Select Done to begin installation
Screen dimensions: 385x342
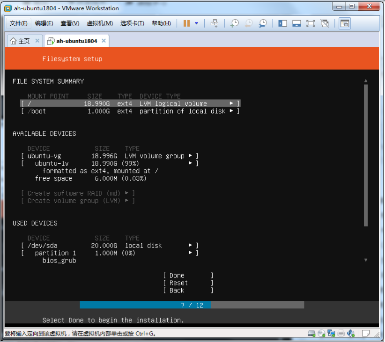point(188,276)
